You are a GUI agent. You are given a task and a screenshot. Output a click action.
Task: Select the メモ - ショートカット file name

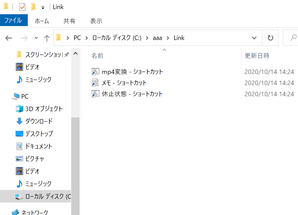click(124, 83)
